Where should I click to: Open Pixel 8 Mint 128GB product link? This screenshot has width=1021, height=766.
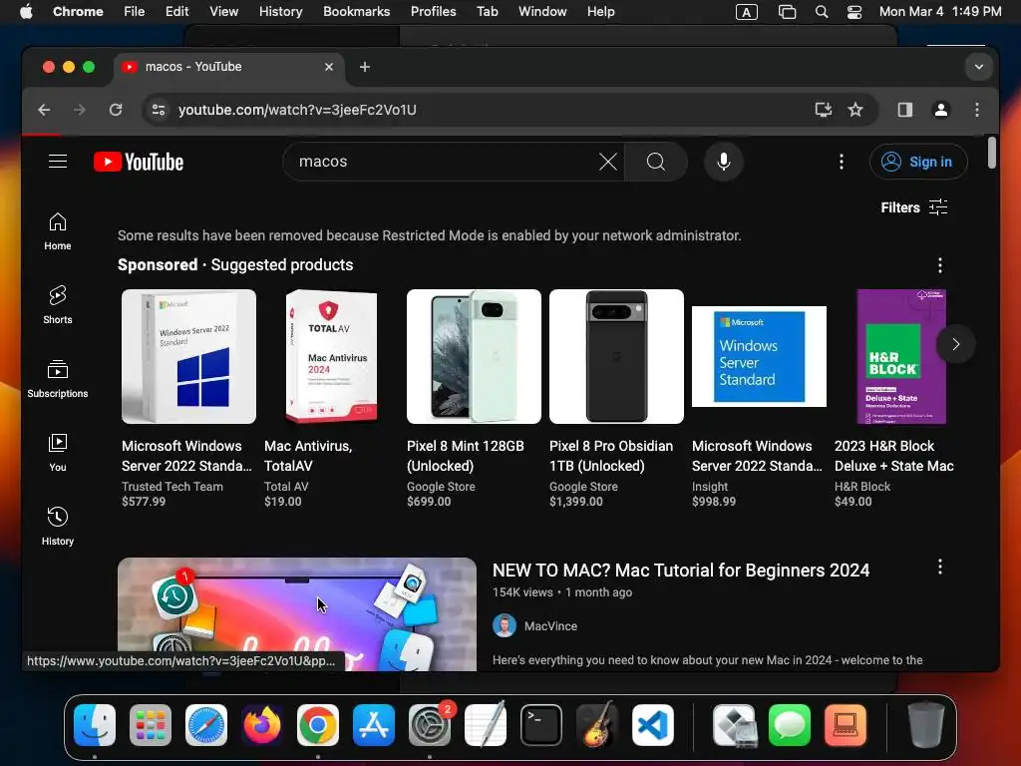(x=465, y=456)
